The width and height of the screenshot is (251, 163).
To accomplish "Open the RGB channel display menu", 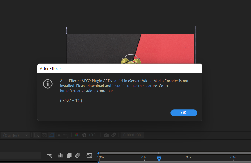I will (77, 135).
